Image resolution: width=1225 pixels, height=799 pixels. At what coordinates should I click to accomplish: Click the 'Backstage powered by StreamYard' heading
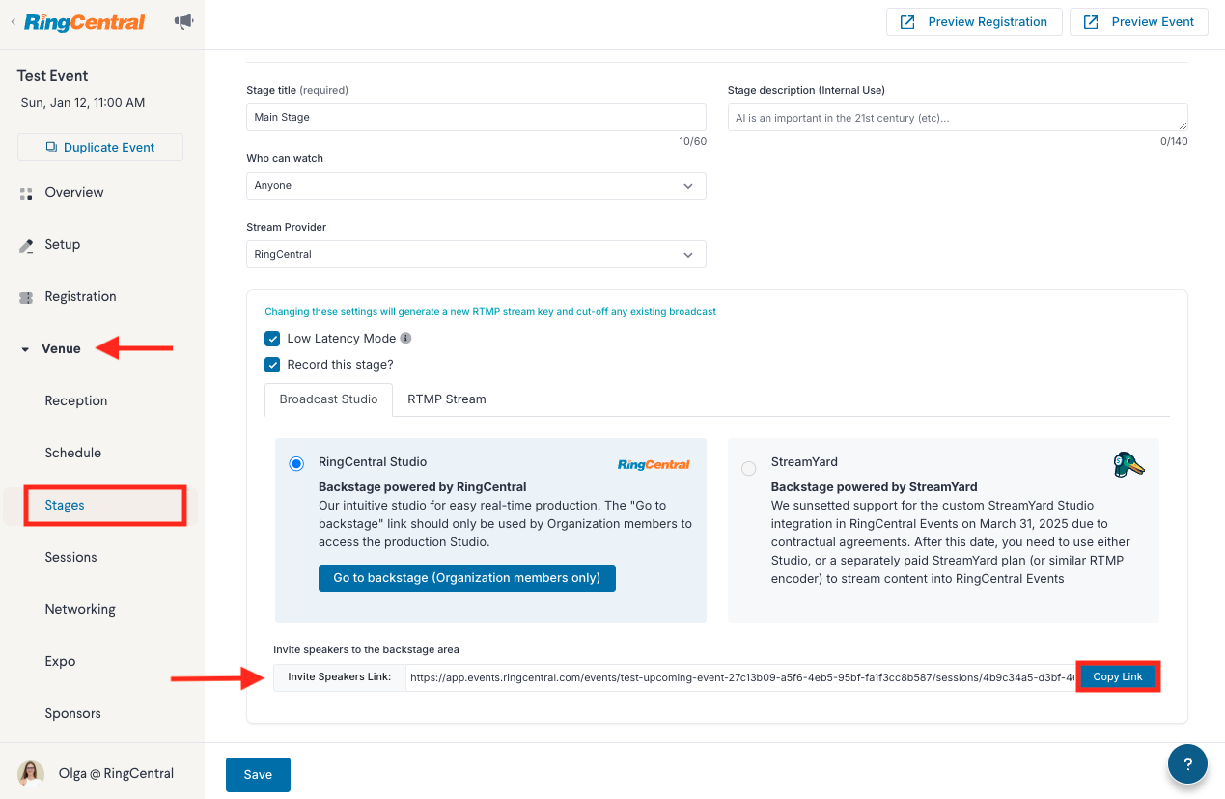(874, 487)
